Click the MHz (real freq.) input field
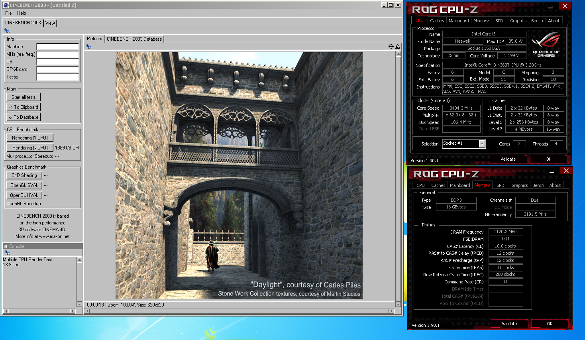 click(58, 54)
